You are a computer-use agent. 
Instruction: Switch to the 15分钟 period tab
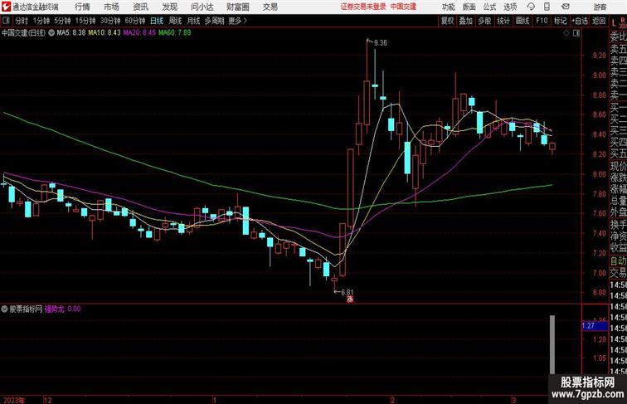pyautogui.click(x=85, y=21)
